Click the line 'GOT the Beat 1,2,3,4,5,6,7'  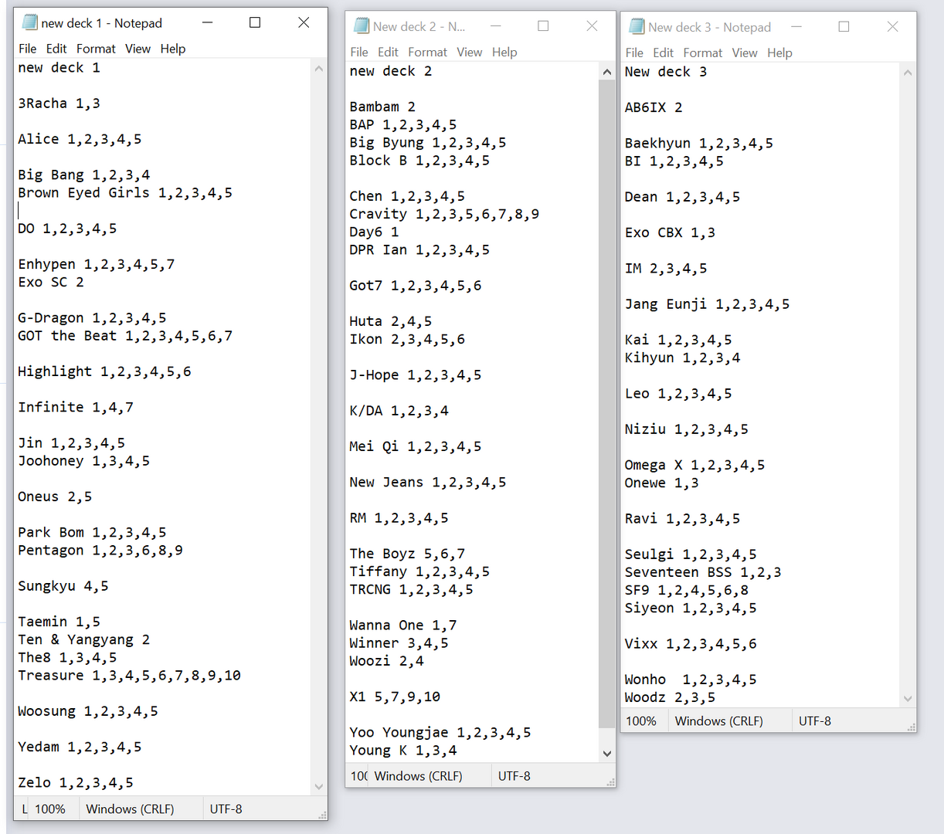point(125,336)
